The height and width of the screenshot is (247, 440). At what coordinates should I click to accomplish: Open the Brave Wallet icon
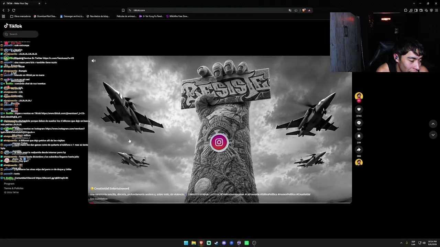point(421,10)
